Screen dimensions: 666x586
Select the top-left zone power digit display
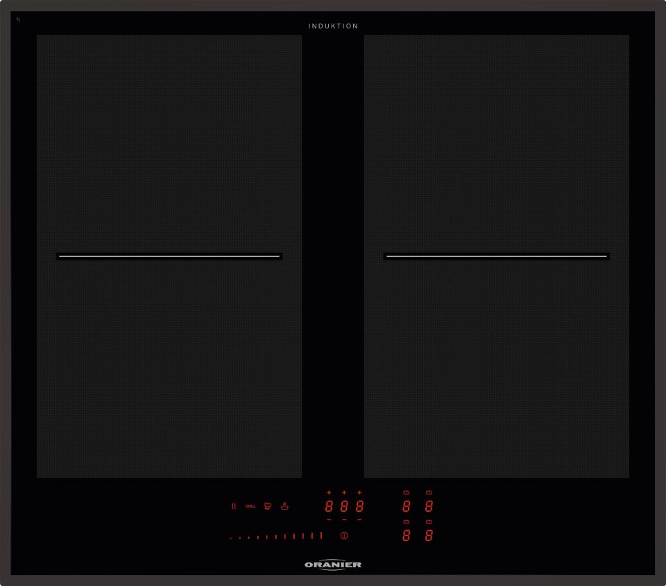(406, 506)
